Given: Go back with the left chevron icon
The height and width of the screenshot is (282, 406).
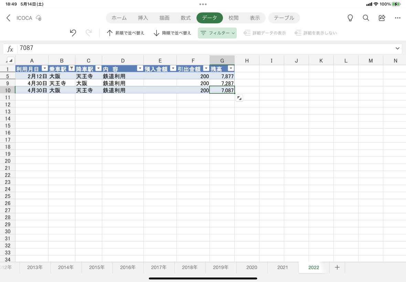Looking at the screenshot, I should [x=8, y=18].
